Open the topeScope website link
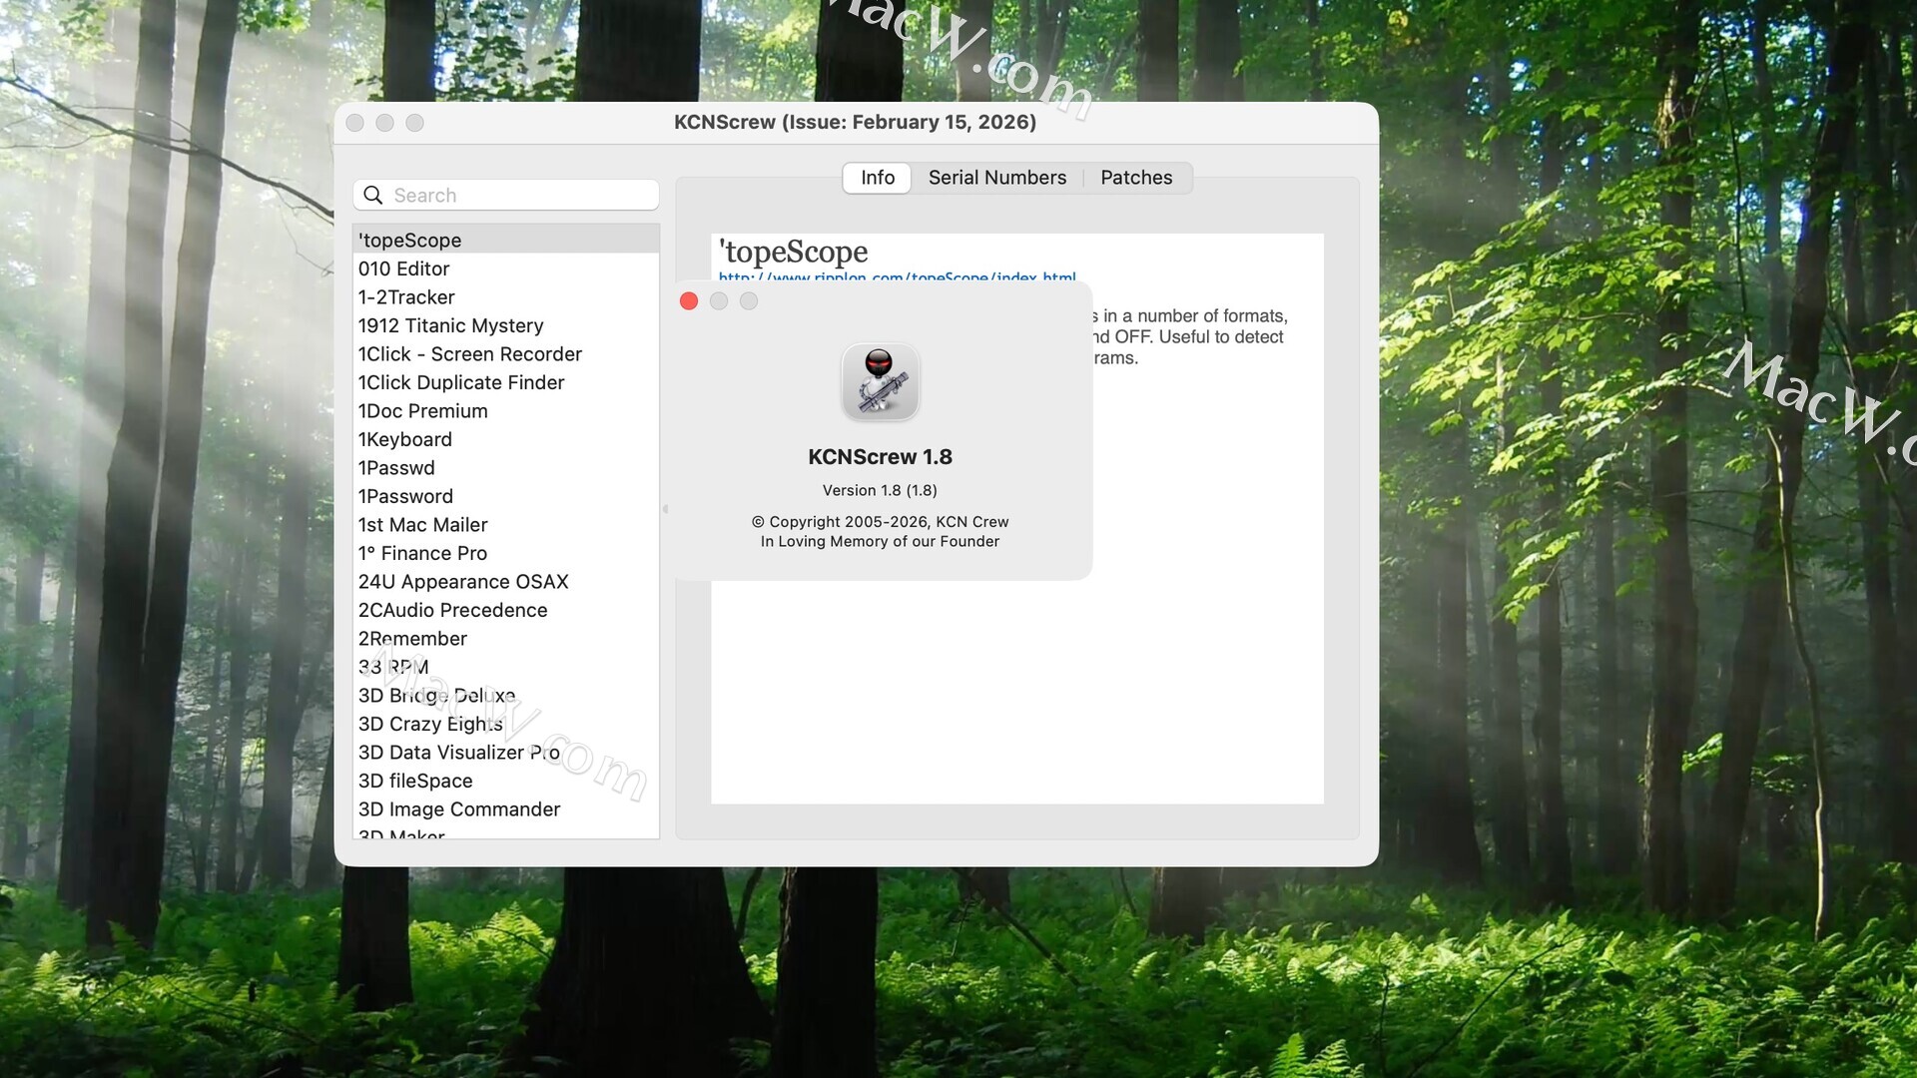This screenshot has width=1917, height=1078. (x=897, y=276)
